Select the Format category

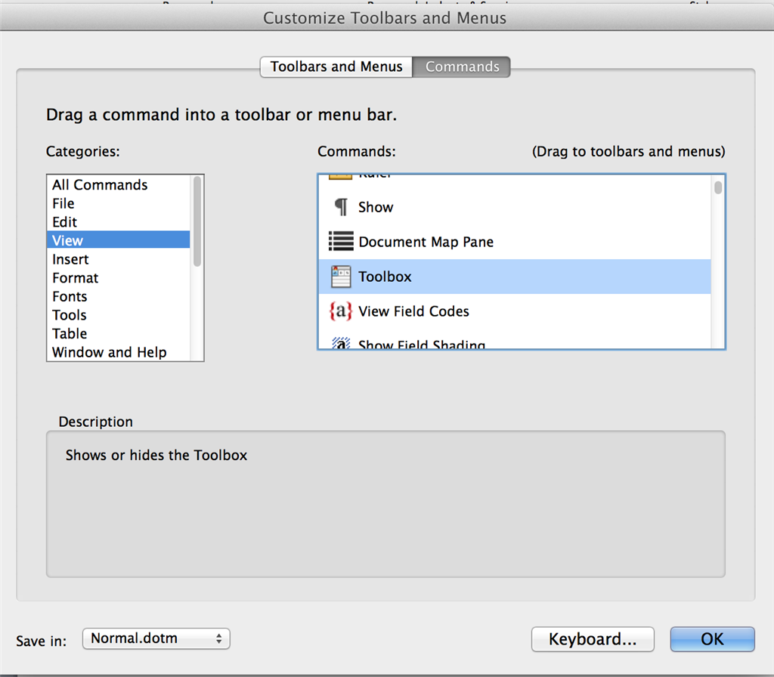tap(75, 277)
